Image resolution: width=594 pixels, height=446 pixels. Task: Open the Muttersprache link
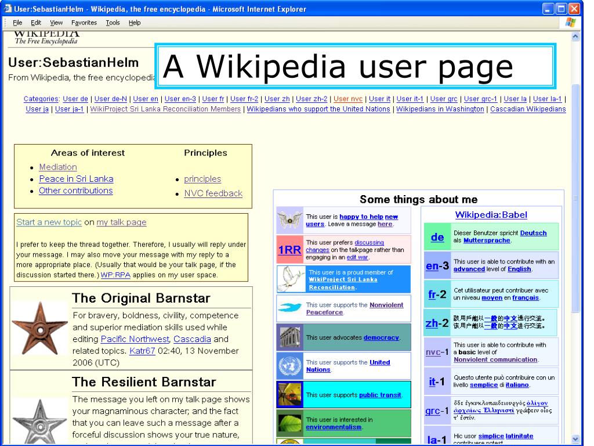tap(487, 240)
